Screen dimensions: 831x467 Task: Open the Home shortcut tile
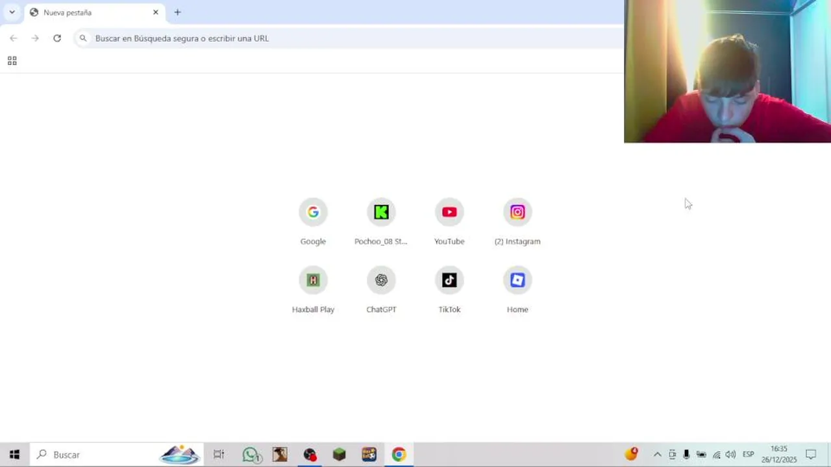click(517, 291)
